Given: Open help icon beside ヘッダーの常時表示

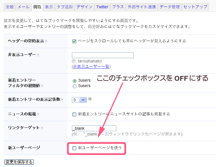Looking at the screenshot, I should (x=46, y=41).
